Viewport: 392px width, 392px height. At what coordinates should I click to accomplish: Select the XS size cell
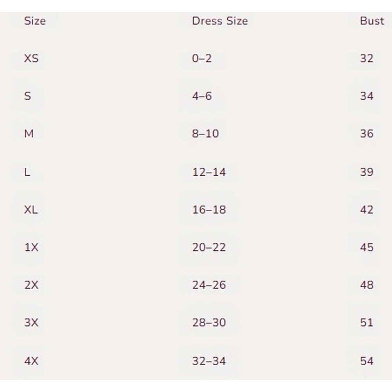pos(31,58)
